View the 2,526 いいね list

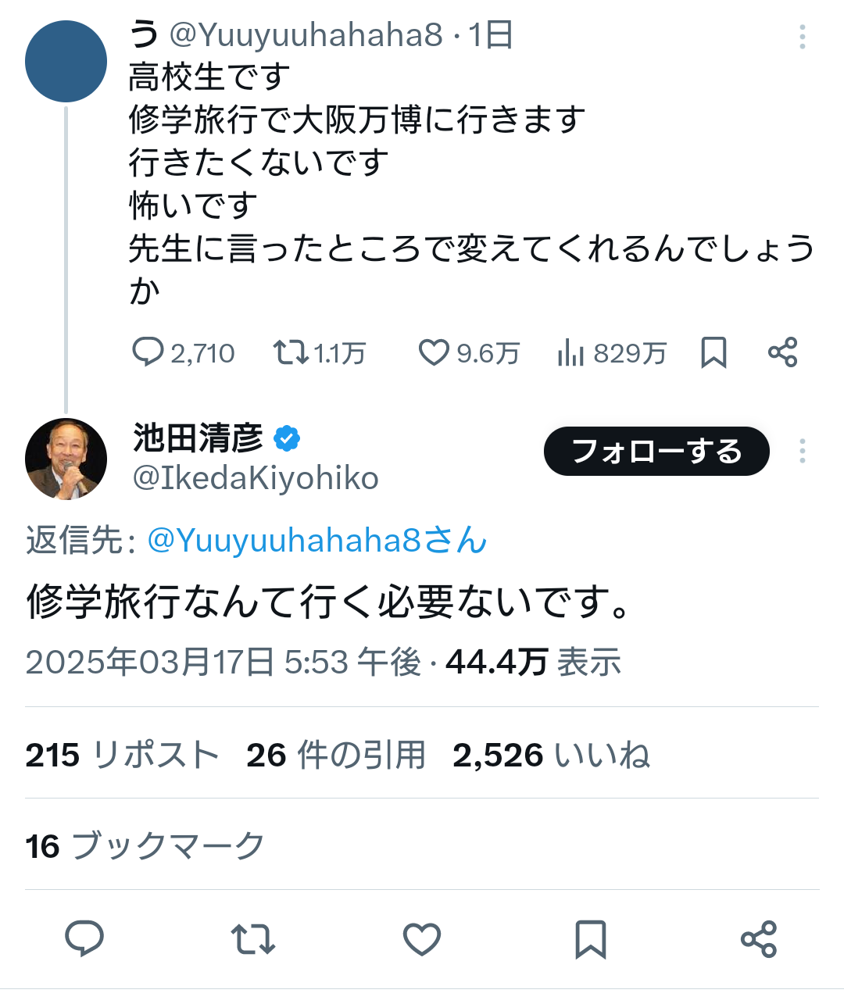click(552, 755)
